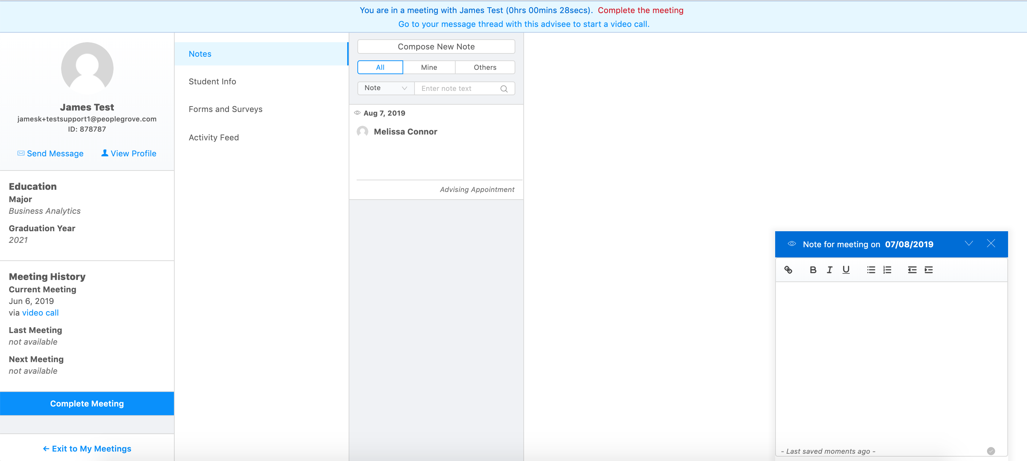Viewport: 1027px width, 461px height.
Task: Click the Advising Appointment label
Action: pos(477,190)
